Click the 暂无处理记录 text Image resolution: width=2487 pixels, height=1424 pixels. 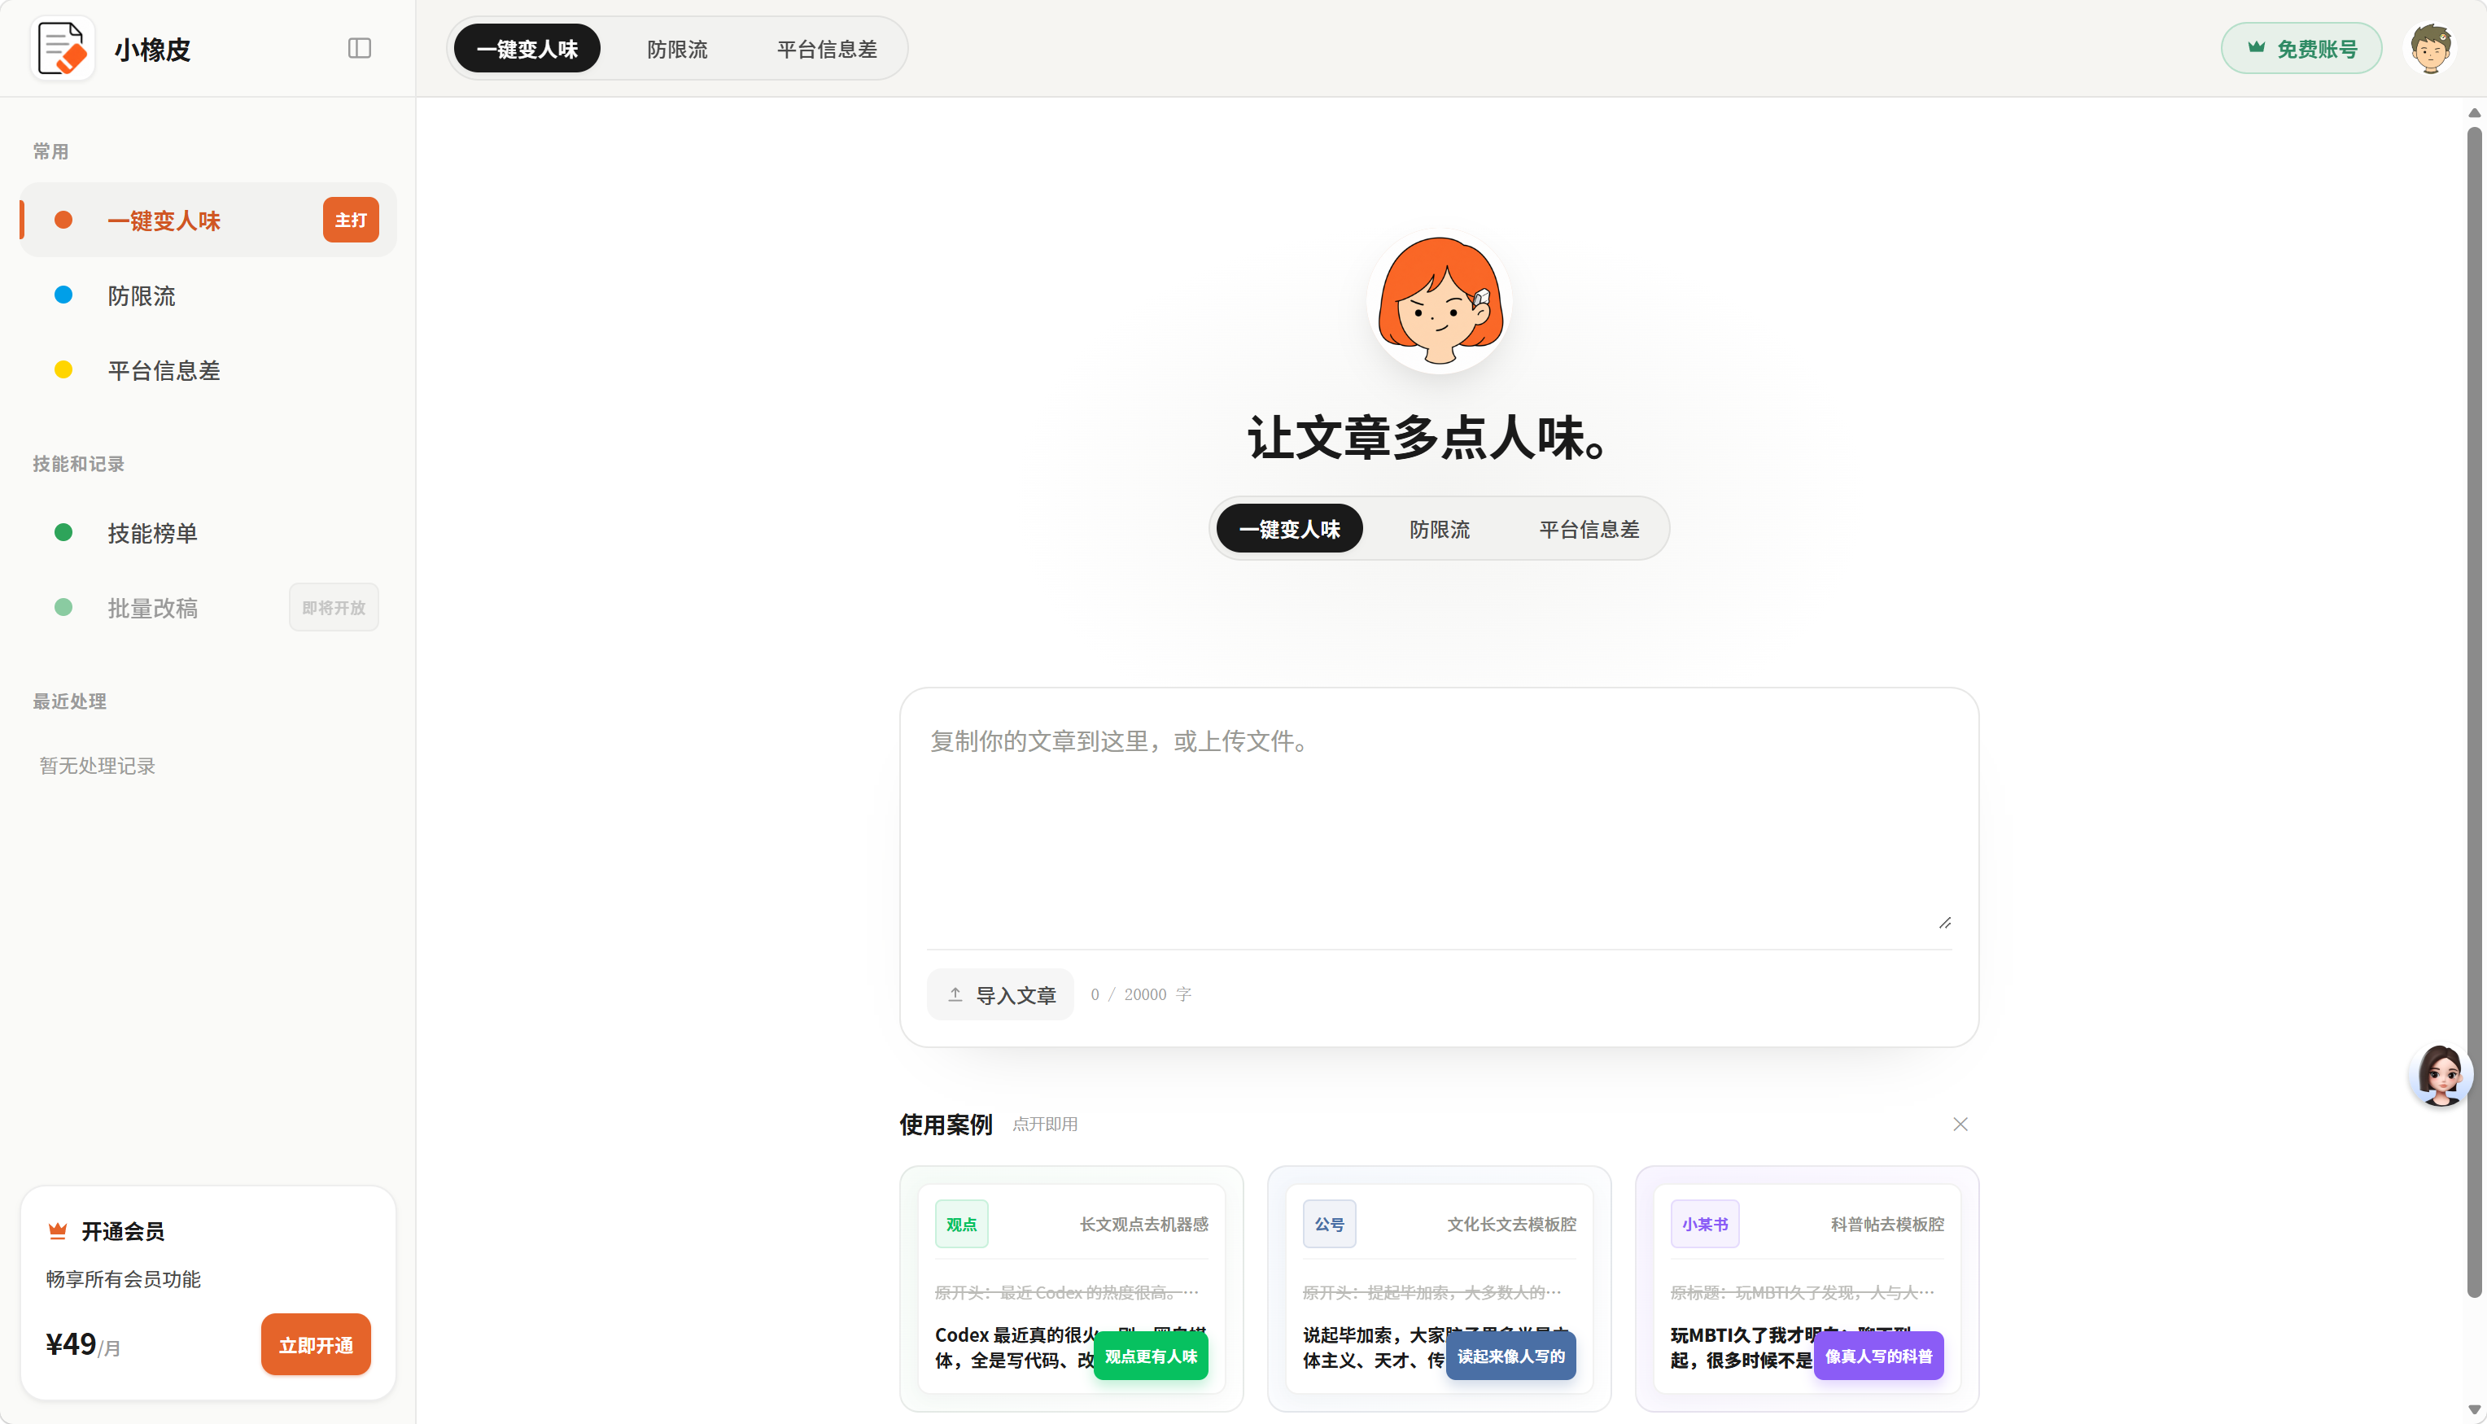pyautogui.click(x=98, y=766)
